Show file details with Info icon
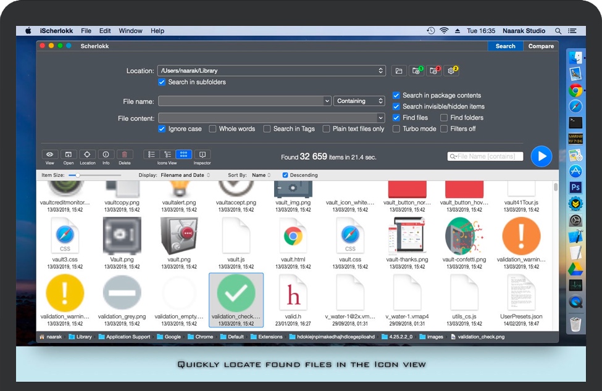Viewport: 602px width, 391px height. click(106, 155)
